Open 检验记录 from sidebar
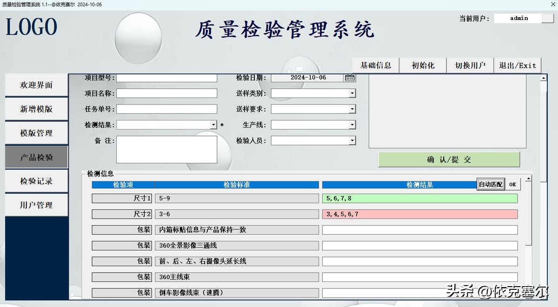The width and height of the screenshot is (558, 307). 36,181
